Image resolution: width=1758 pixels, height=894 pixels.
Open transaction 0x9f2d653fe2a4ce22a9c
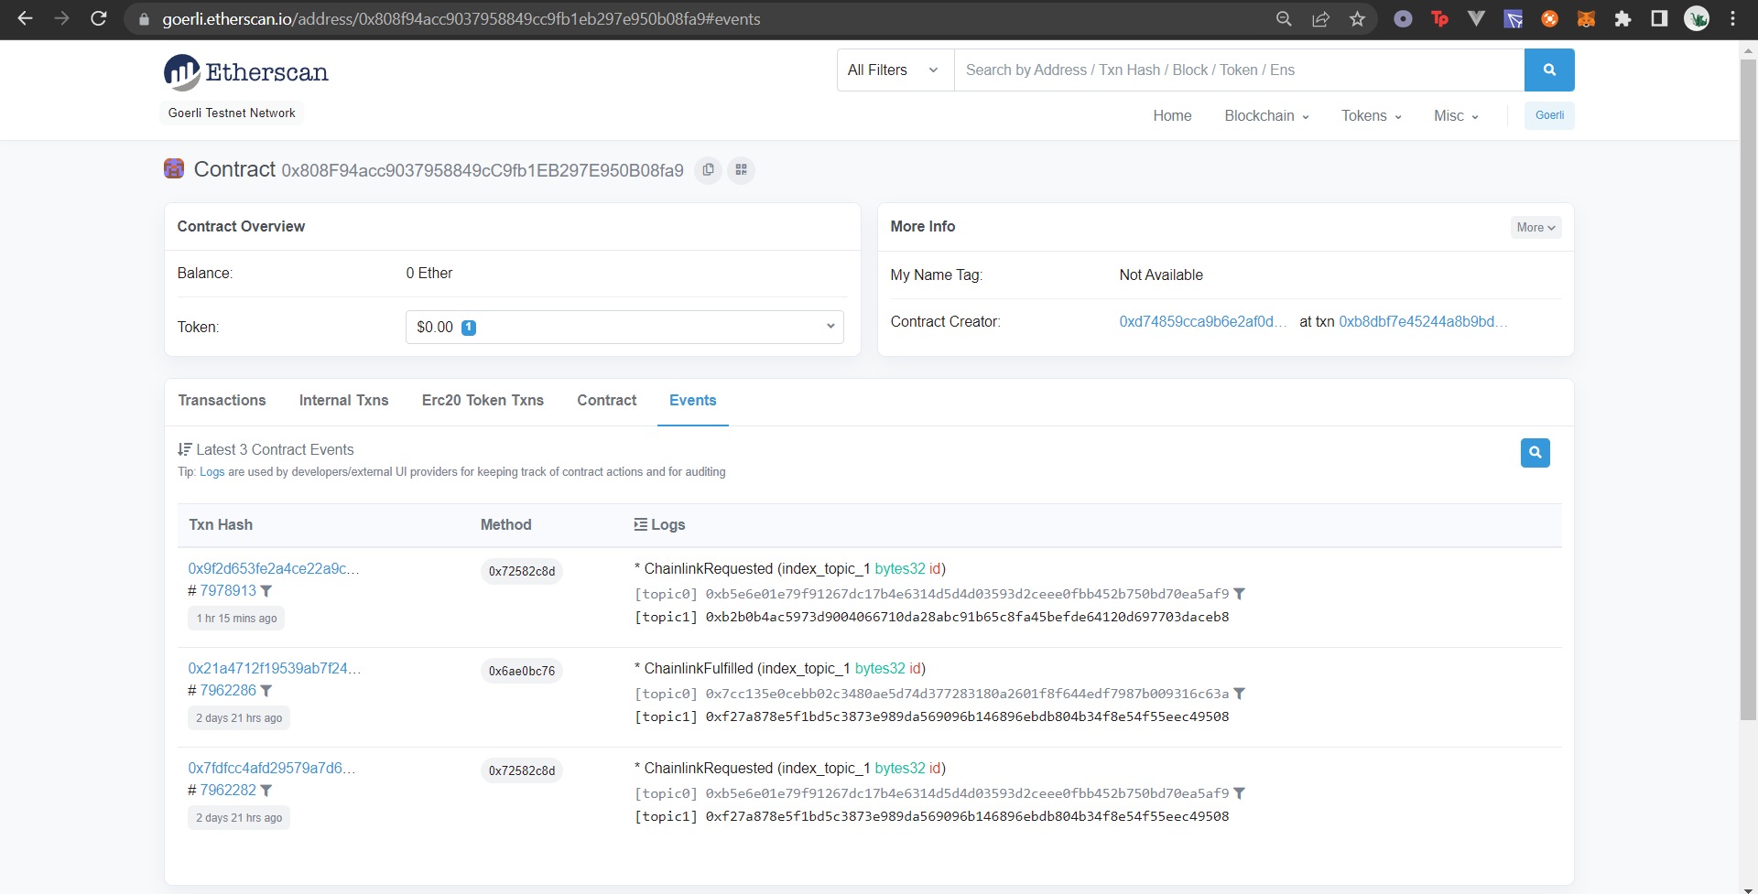click(274, 568)
